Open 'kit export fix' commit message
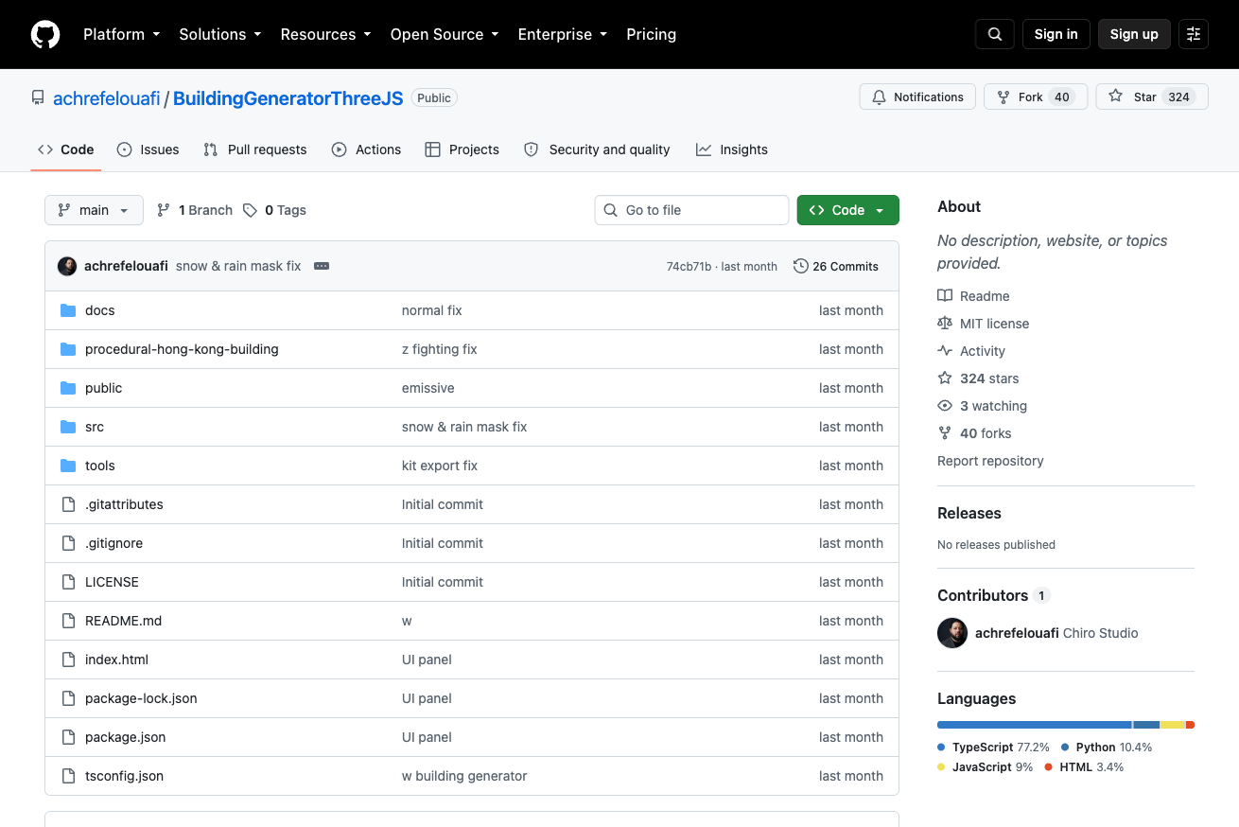This screenshot has height=827, width=1239. (440, 466)
